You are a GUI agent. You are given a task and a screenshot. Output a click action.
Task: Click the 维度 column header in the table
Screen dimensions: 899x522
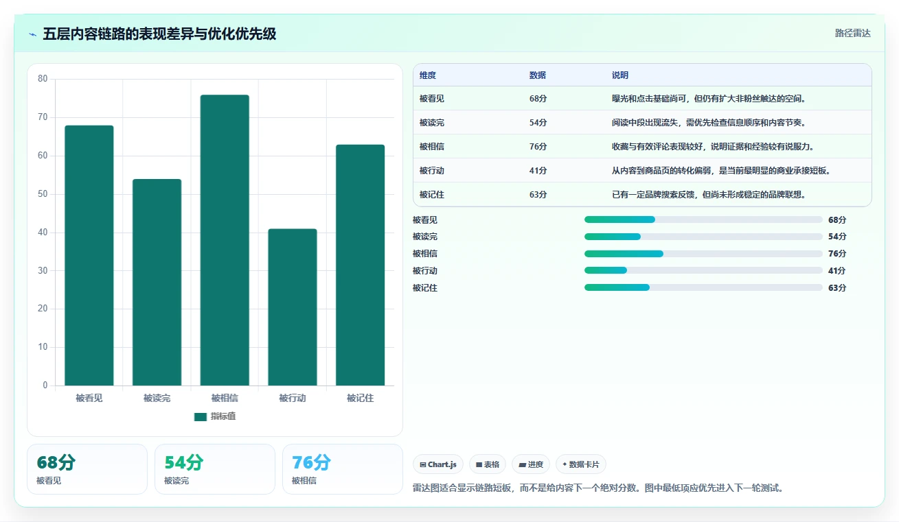428,75
